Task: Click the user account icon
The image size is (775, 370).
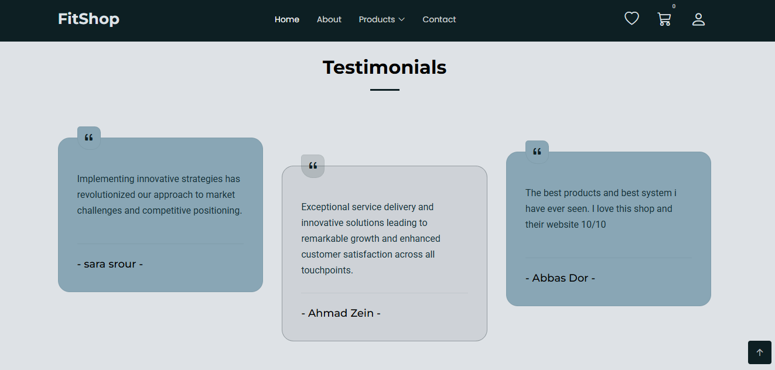Action: (x=698, y=19)
